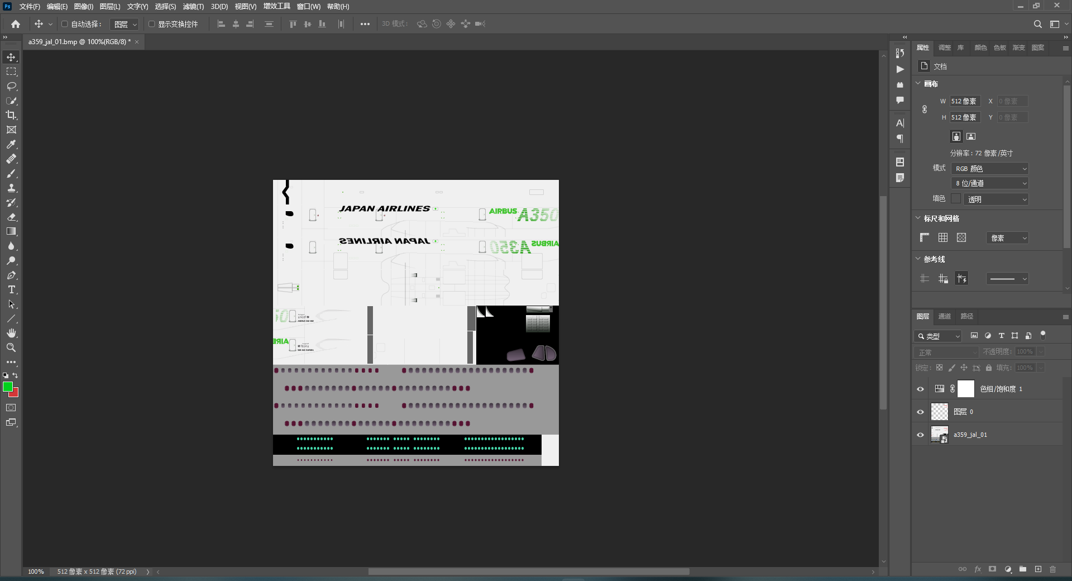The width and height of the screenshot is (1072, 581).
Task: Hide the 色相/饱和度 1 layer
Action: (920, 389)
